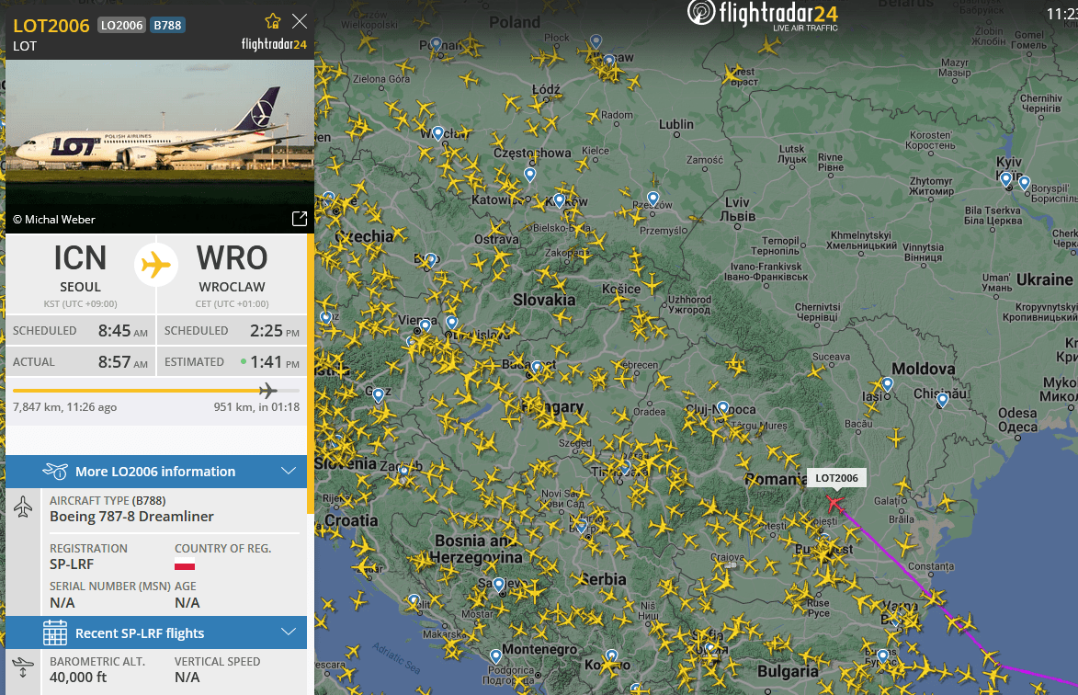Click the aircraft type icon in the sidebar

23,507
